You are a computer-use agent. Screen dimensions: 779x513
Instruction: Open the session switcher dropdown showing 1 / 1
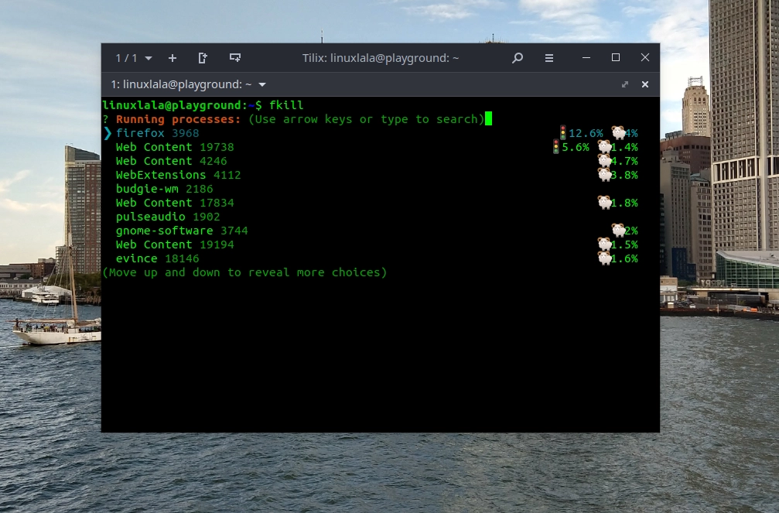point(134,58)
